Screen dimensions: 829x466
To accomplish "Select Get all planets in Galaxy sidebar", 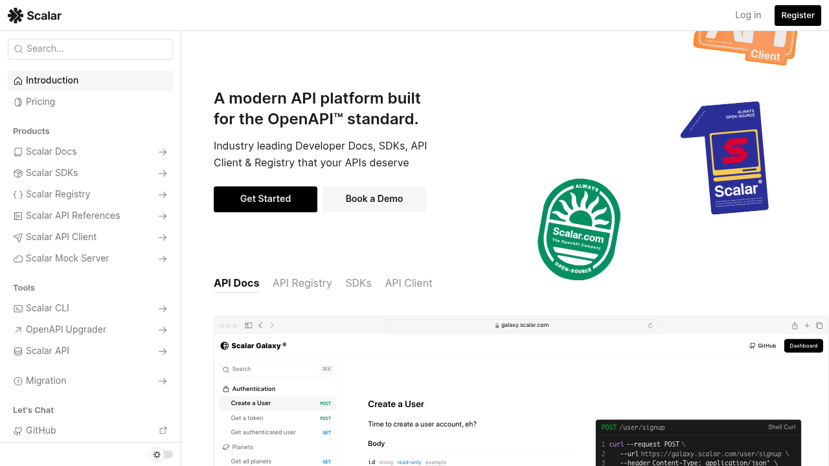I will coord(277,461).
